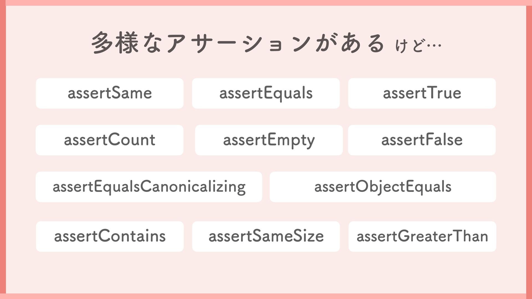Image resolution: width=532 pixels, height=299 pixels.
Task: Click the assertFalse box
Action: click(422, 140)
